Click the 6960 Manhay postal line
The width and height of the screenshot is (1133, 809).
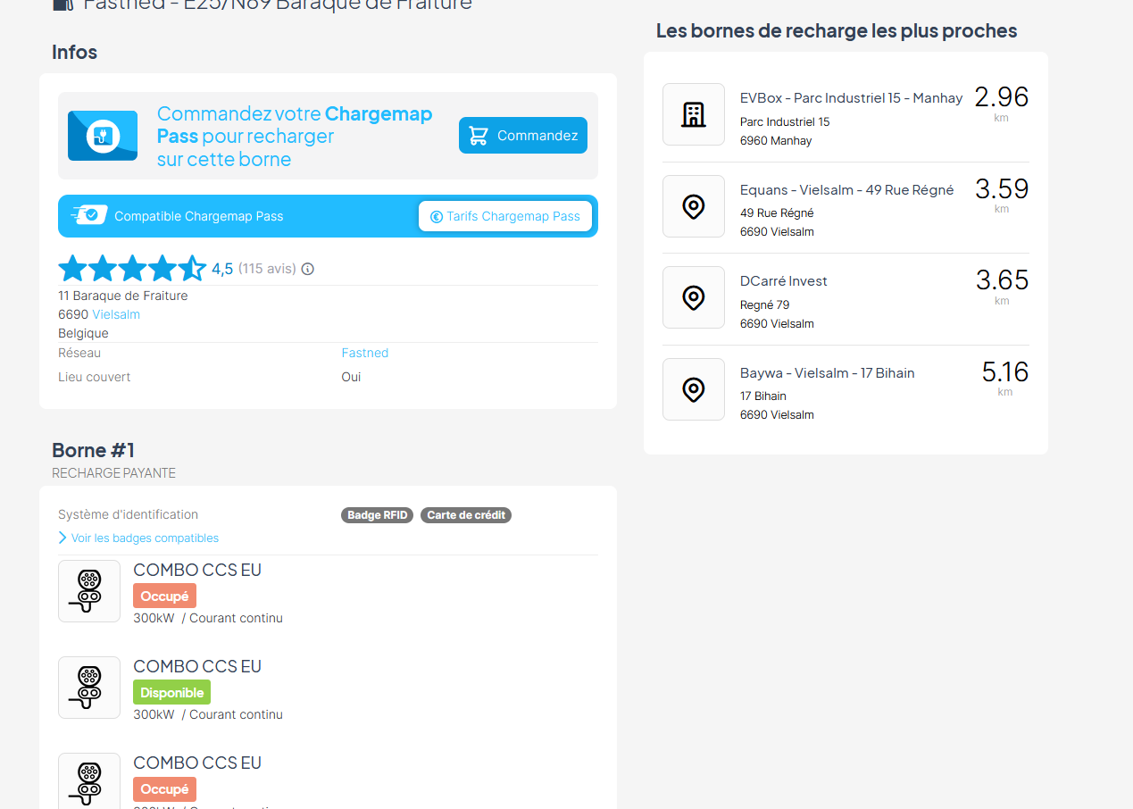click(776, 140)
